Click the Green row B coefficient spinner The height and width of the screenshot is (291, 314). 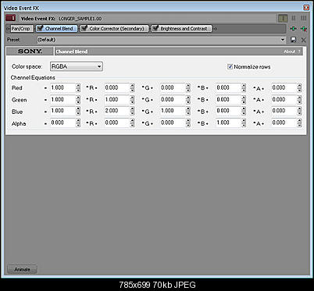click(188, 100)
